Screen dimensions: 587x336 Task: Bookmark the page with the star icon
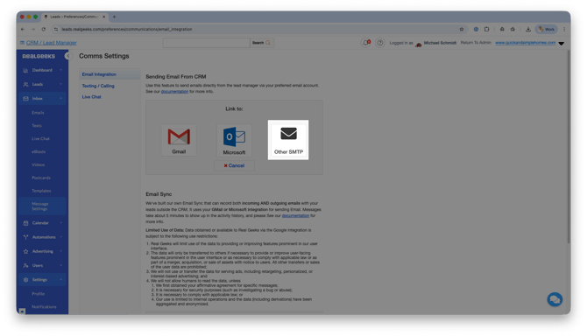(x=462, y=29)
